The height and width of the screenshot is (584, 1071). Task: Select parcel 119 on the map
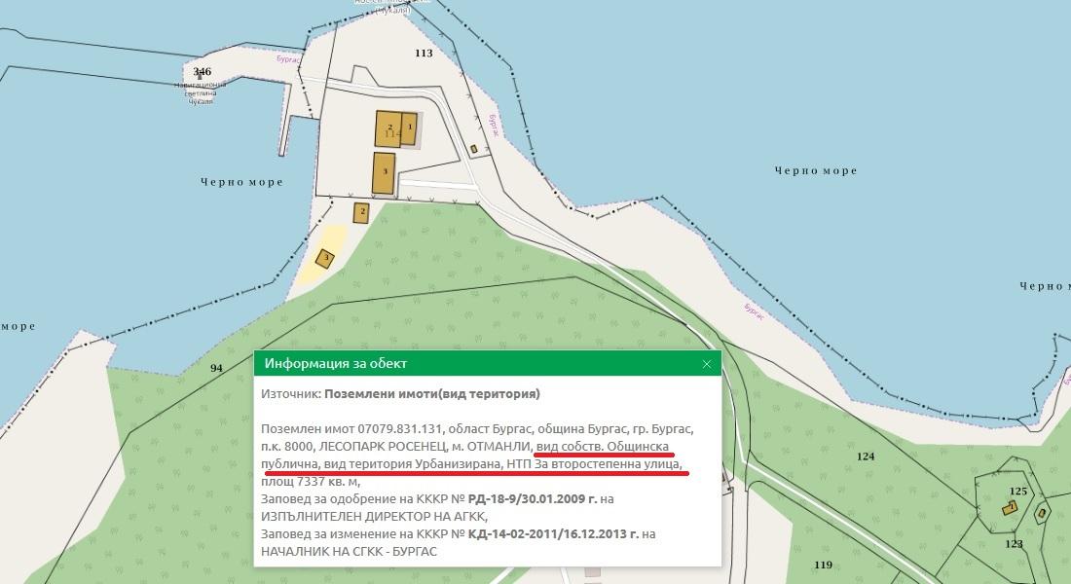tap(823, 565)
